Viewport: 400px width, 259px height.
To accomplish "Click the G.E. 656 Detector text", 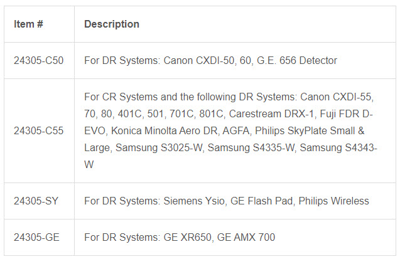I will point(296,61).
